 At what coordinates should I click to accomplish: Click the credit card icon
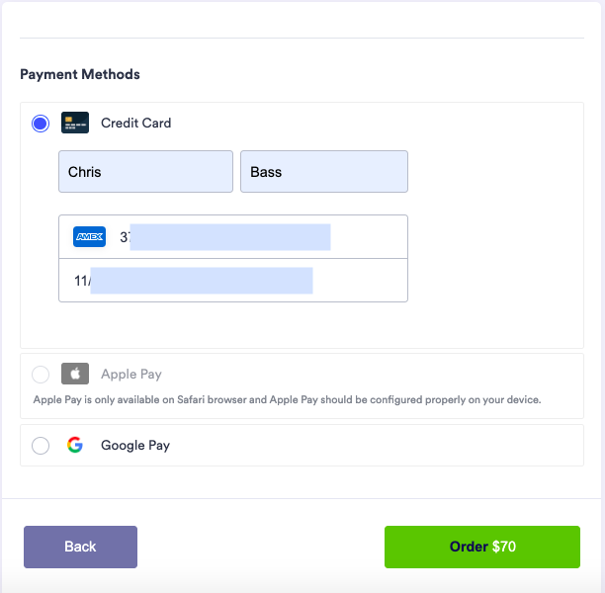pyautogui.click(x=75, y=124)
